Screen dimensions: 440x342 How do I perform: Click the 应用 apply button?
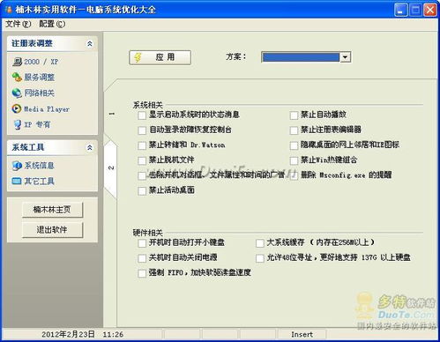click(x=160, y=57)
